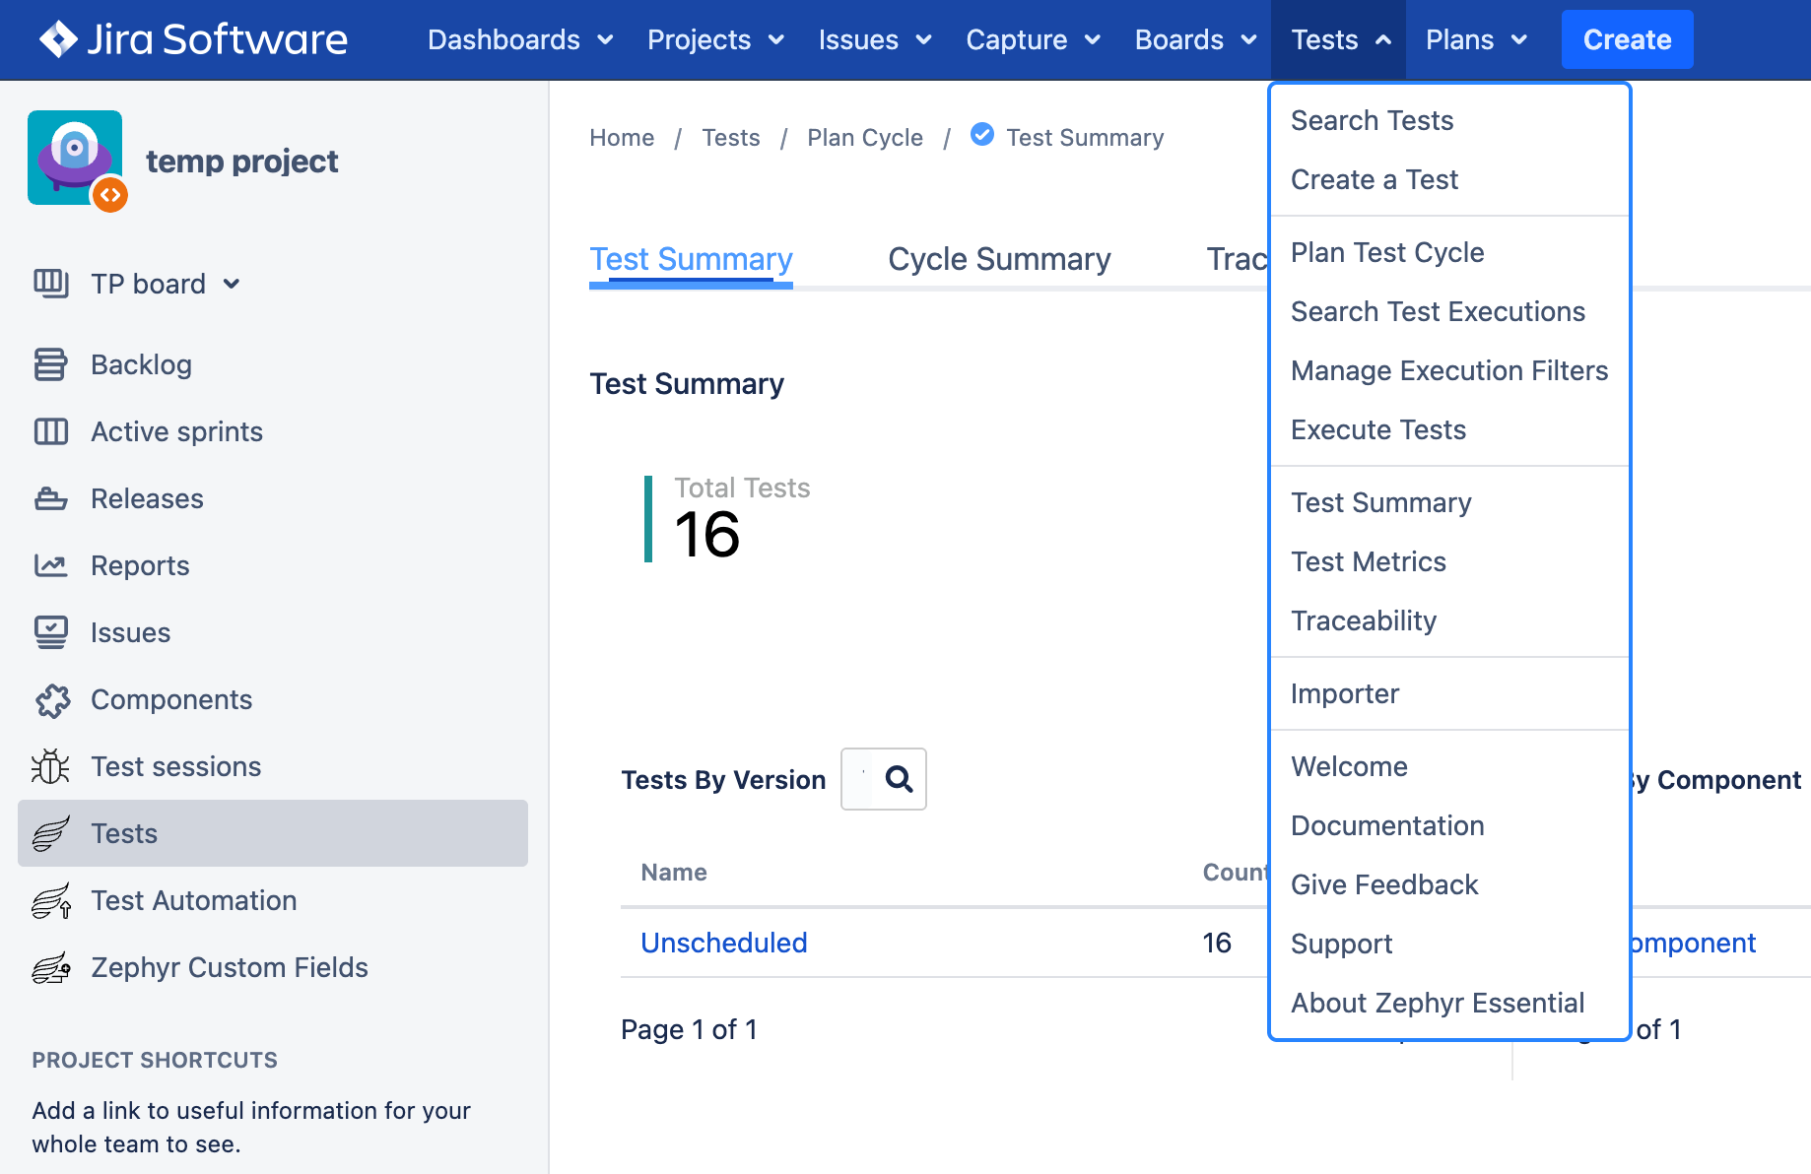Open the Plans dropdown
Viewport: 1811px width, 1174px height.
(1475, 39)
